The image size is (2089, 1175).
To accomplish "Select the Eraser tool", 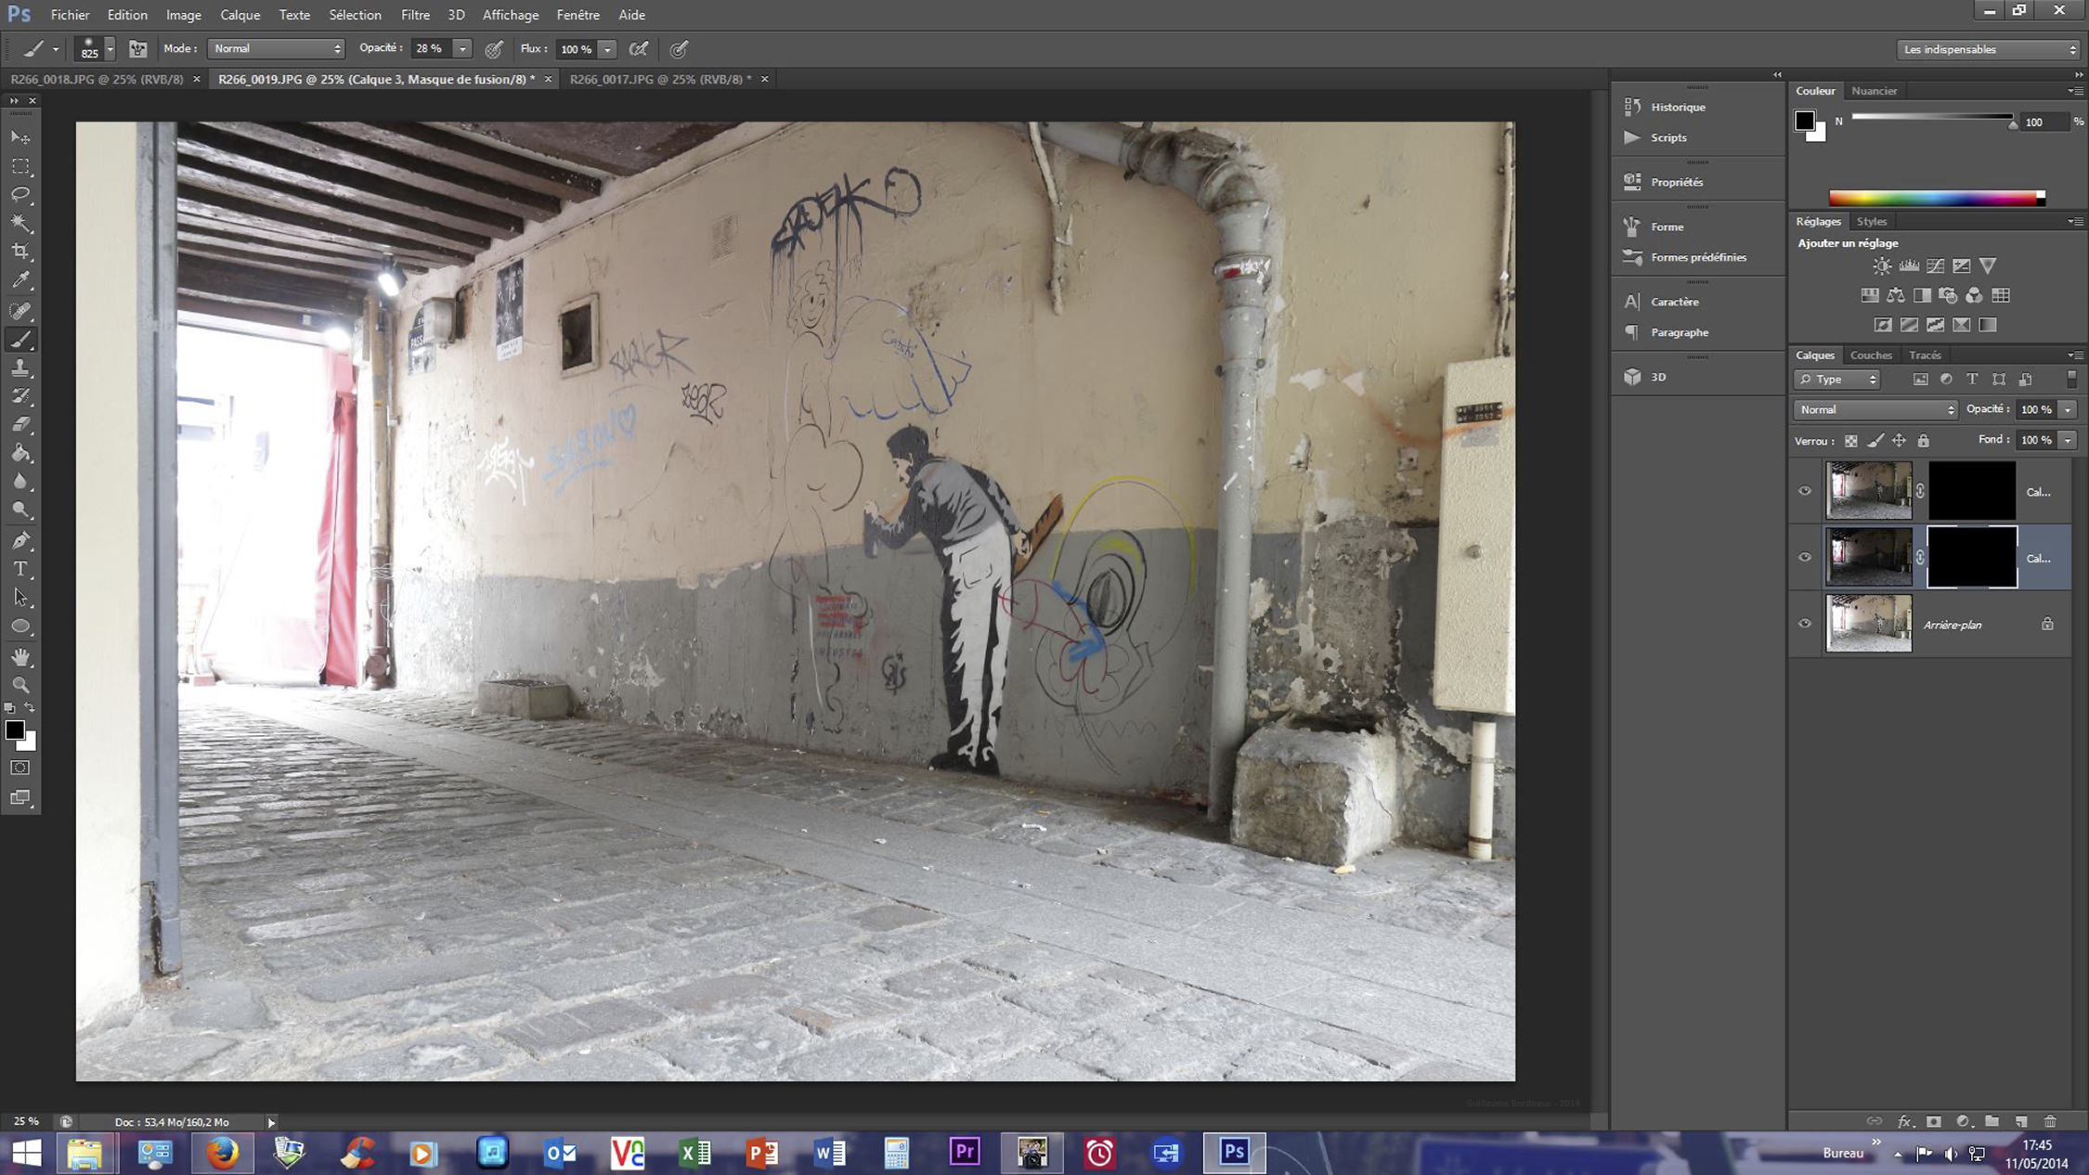I will click(x=20, y=425).
